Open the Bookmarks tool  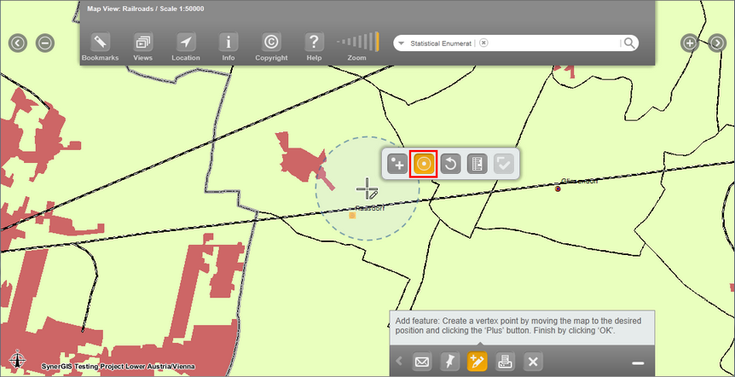(101, 44)
